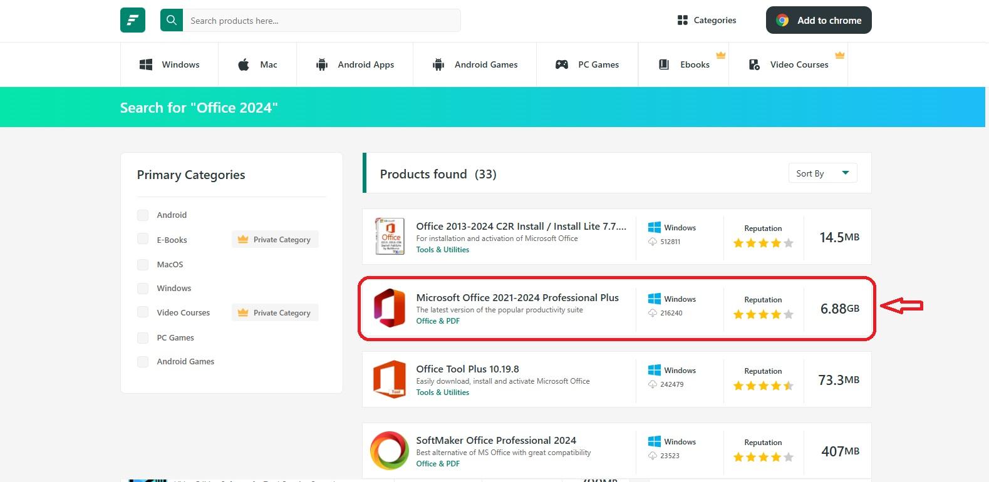Check the E-Books category checkbox
Viewport: 989px width, 482px height.
coord(143,239)
